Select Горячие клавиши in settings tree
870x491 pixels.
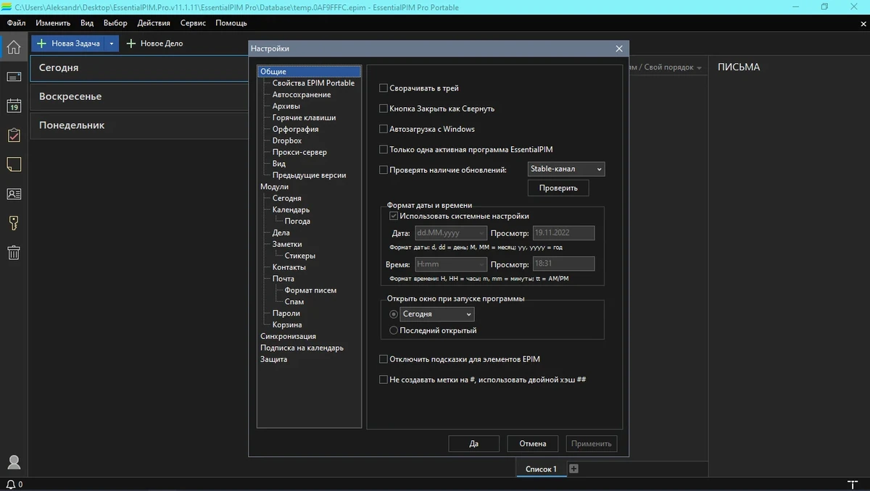304,117
